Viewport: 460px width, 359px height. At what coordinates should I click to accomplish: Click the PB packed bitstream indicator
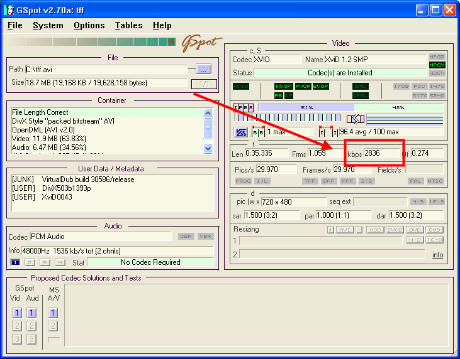278,95
